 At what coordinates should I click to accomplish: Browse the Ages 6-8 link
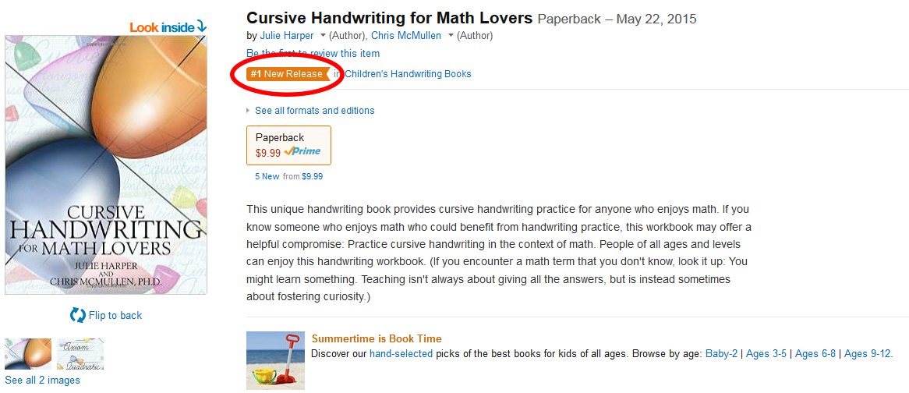pyautogui.click(x=815, y=354)
